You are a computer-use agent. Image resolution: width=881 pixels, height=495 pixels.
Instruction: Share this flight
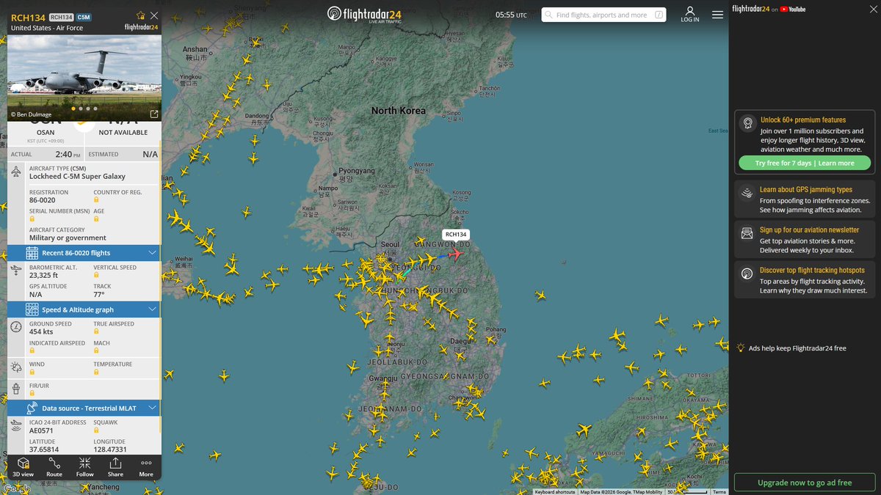(115, 467)
